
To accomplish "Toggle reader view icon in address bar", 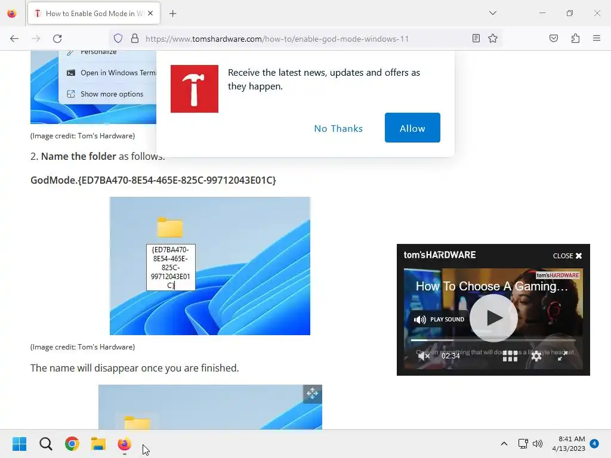I will click(x=476, y=38).
